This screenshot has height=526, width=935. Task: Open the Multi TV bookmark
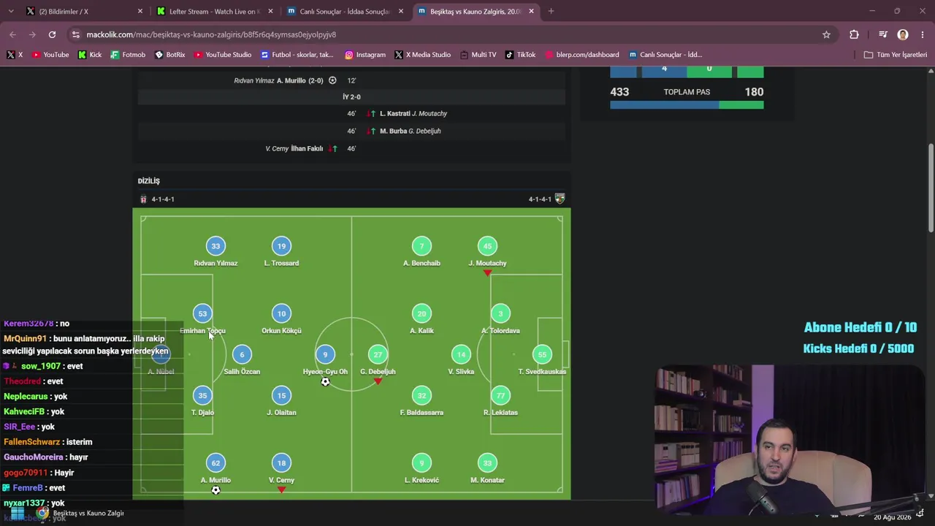(x=478, y=55)
